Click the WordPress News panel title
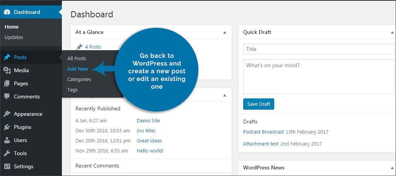This screenshot has width=396, height=176. (x=264, y=168)
